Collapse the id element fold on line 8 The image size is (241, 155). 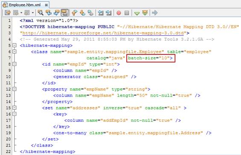coord(15,64)
